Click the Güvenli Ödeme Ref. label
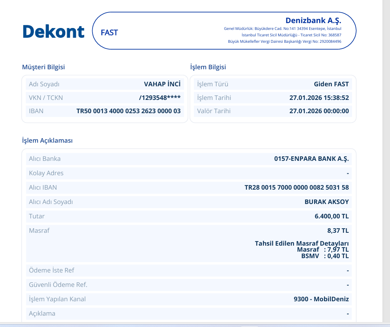Viewport: 390px width, 327px height. [58, 285]
